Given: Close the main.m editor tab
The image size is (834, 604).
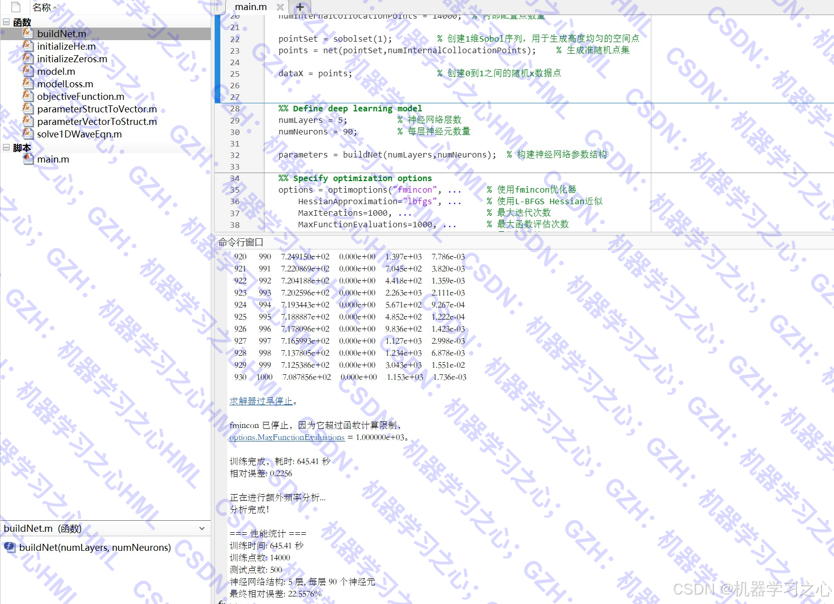Looking at the screenshot, I should [280, 7].
